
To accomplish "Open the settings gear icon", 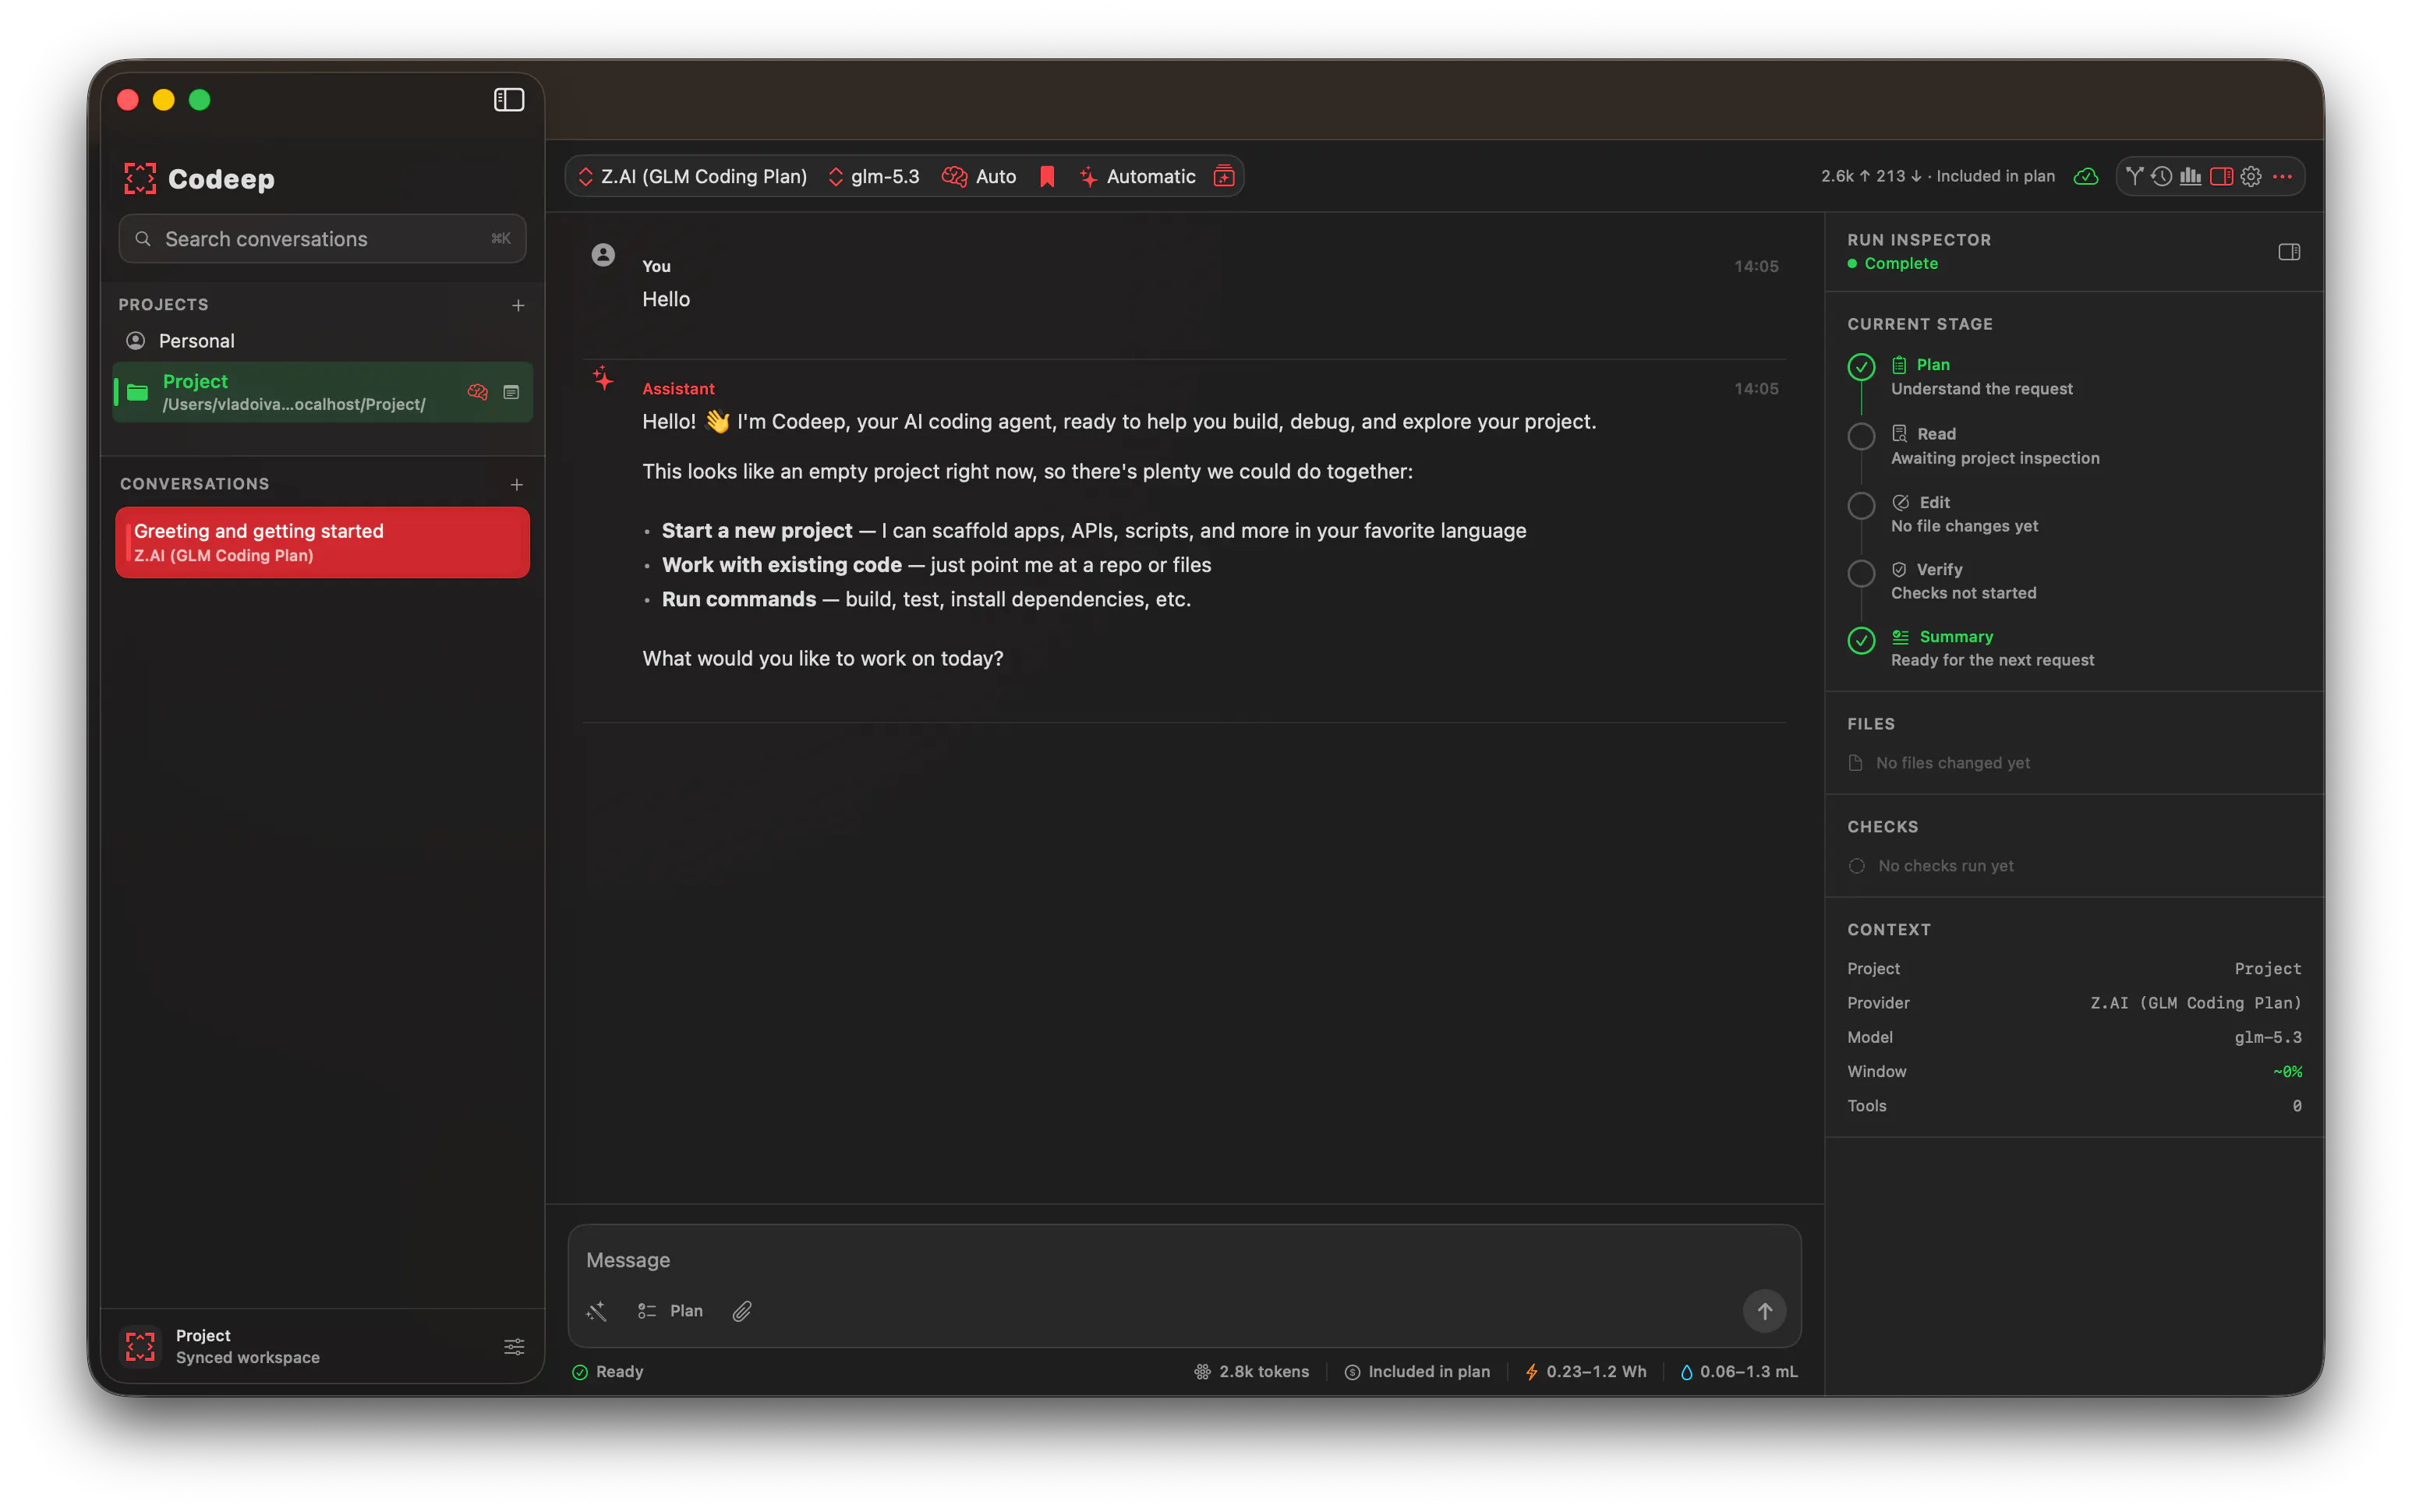I will 2251,177.
